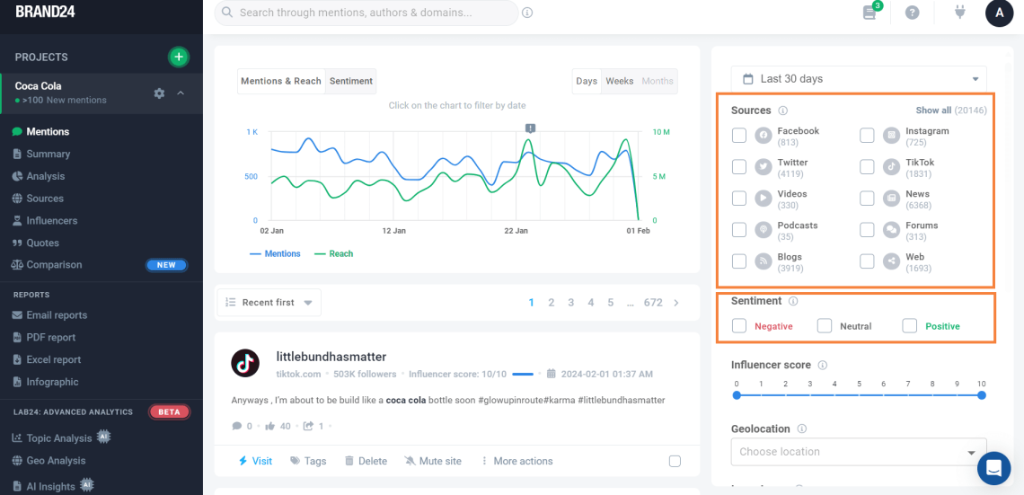This screenshot has width=1024, height=495.
Task: Open author littlebundhasmatter
Action: [331, 357]
